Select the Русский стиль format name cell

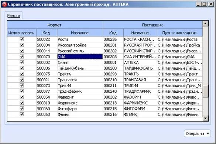pos(80,51)
